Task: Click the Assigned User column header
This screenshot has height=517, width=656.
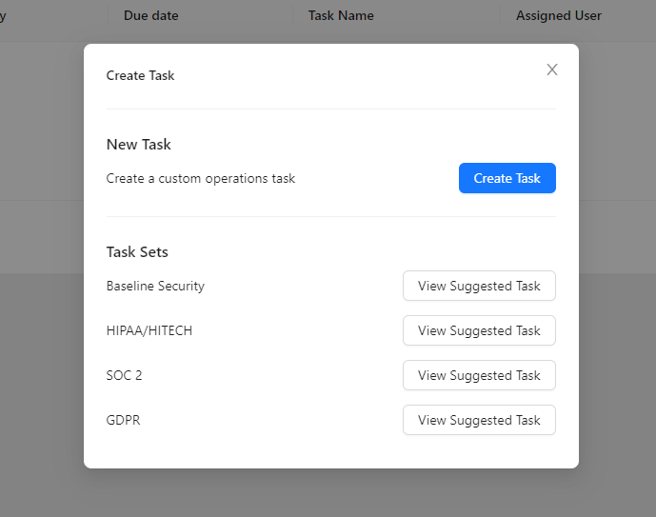Action: (x=559, y=15)
